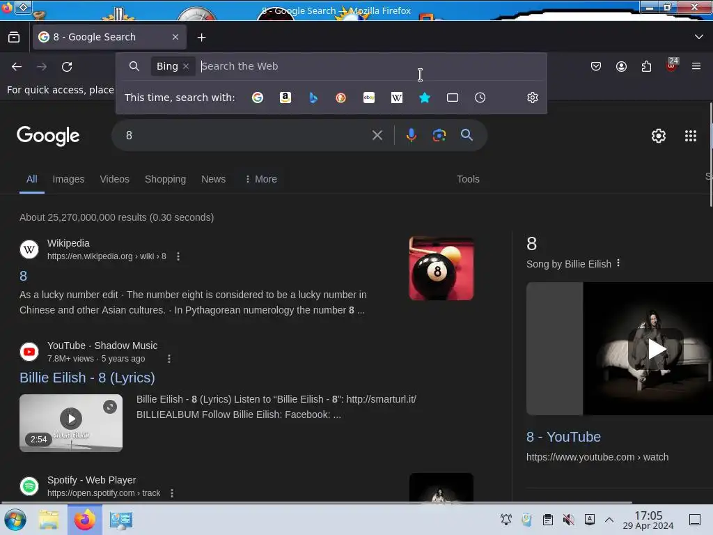Switch to the Shopping tab
Screen dimensions: 713x535
tap(165, 179)
